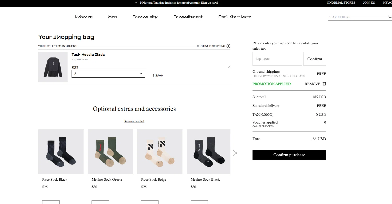Click the PROMOTION APPLIED label

coord(272,84)
